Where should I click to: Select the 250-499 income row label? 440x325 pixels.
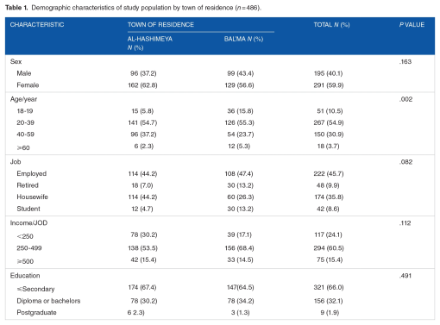pos(29,248)
